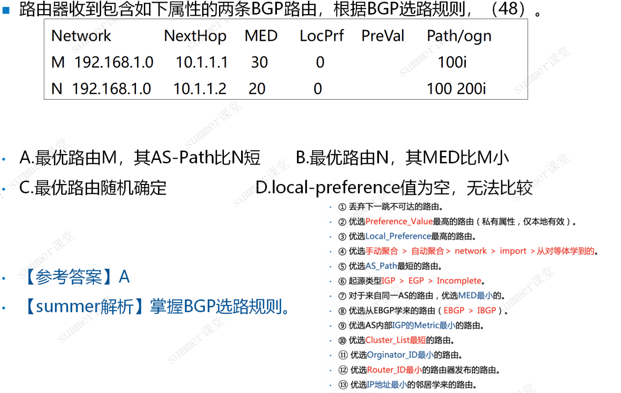
Task: Click the "LocPrf" column header
Action: click(x=322, y=36)
